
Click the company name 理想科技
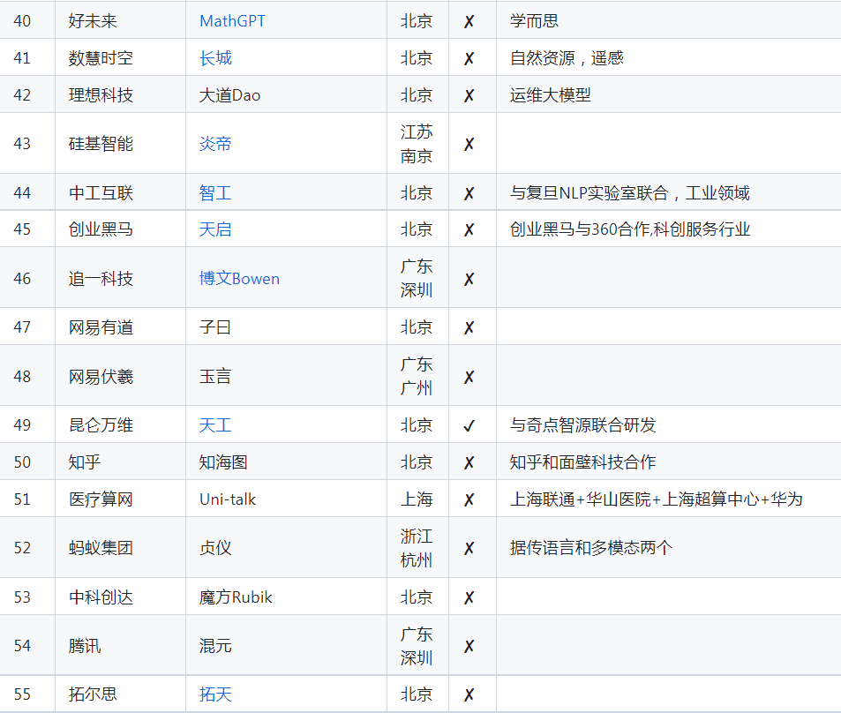pos(101,95)
